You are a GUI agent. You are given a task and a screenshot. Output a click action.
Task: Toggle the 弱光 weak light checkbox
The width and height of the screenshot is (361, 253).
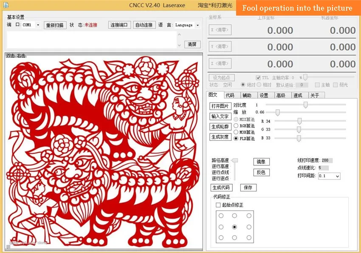coord(335,85)
